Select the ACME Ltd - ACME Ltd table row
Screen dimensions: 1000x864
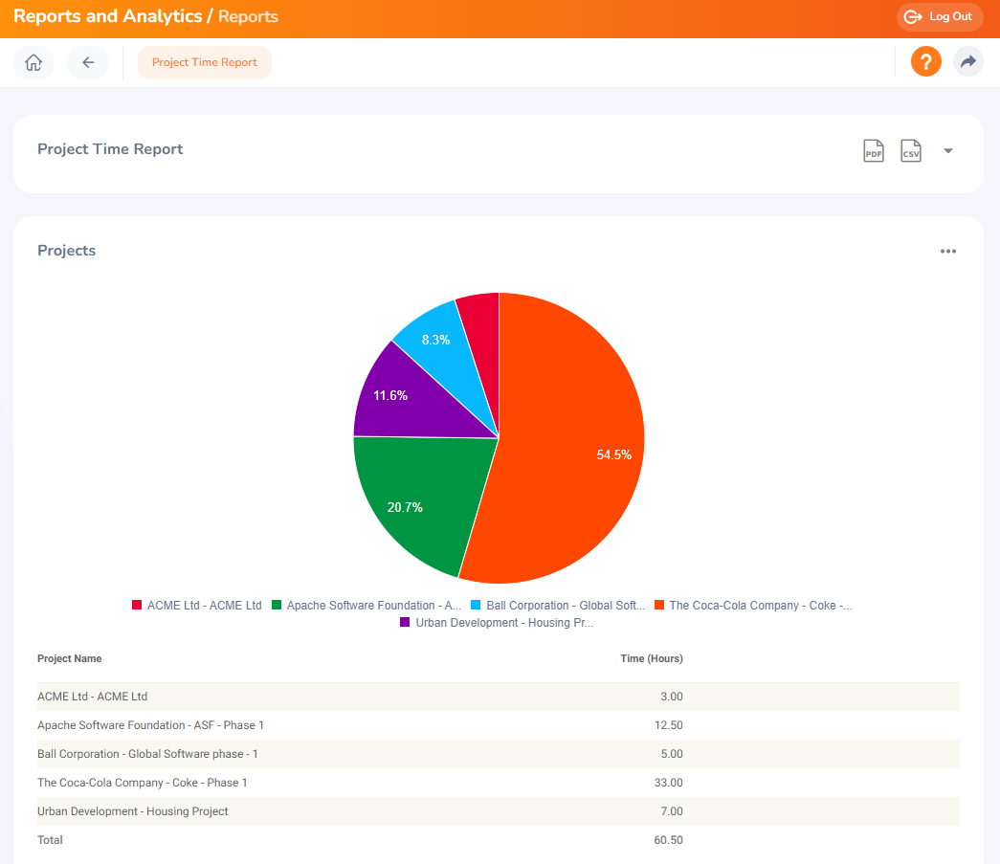point(499,697)
